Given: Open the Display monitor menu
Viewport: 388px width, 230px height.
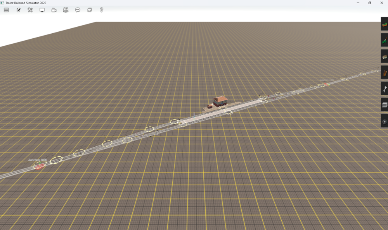Looking at the screenshot, I should (x=42, y=10).
